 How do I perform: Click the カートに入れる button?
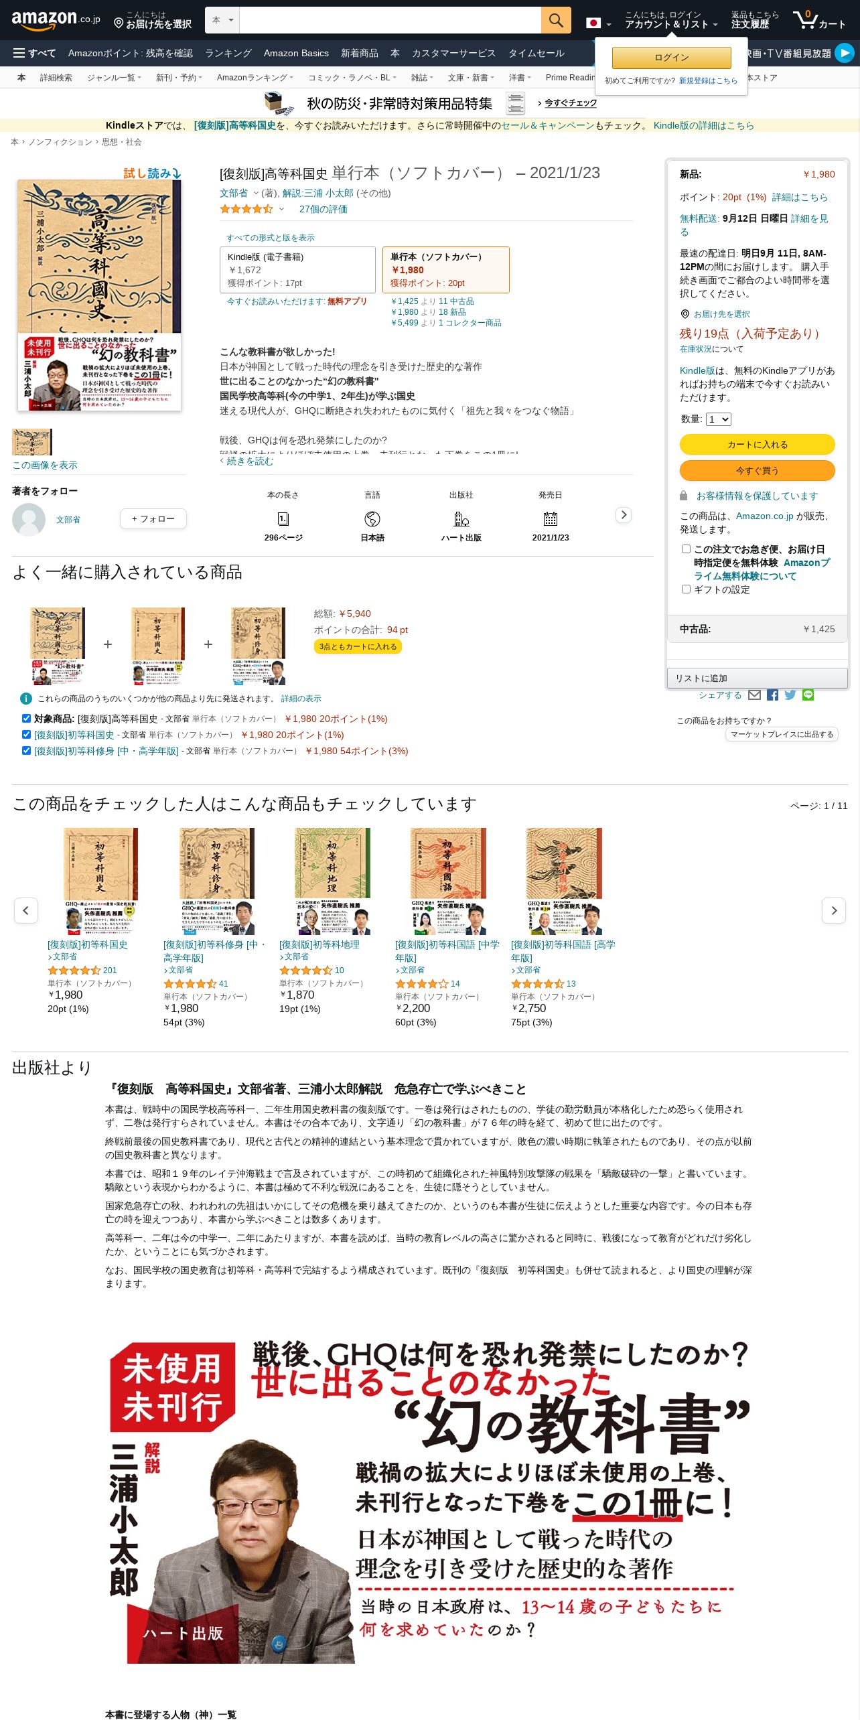click(x=758, y=444)
